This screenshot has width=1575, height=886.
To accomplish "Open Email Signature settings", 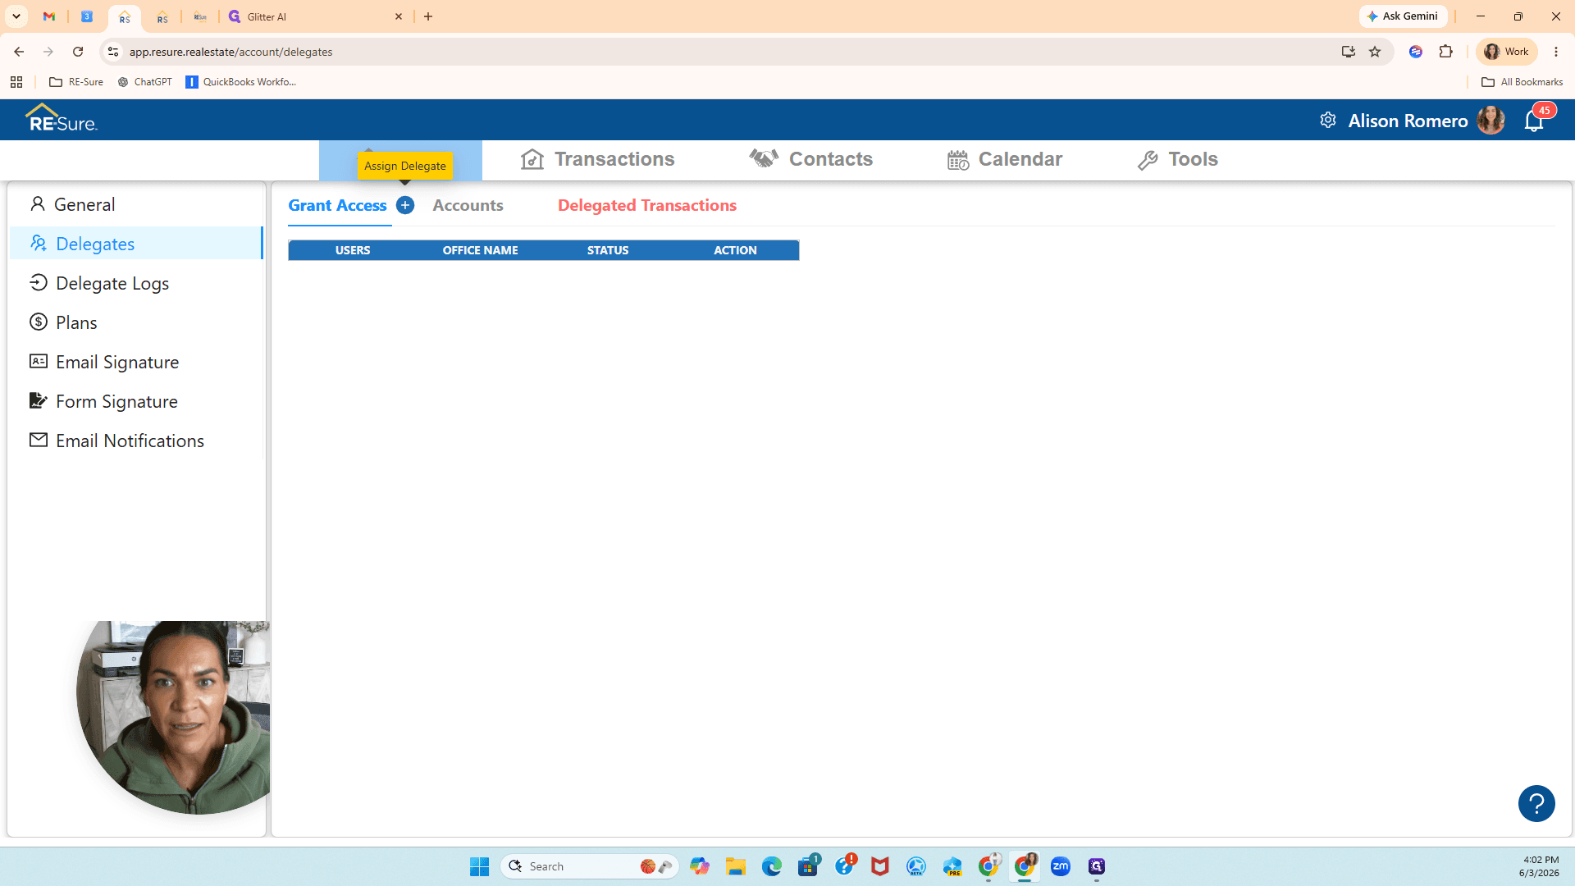I will 136,362.
